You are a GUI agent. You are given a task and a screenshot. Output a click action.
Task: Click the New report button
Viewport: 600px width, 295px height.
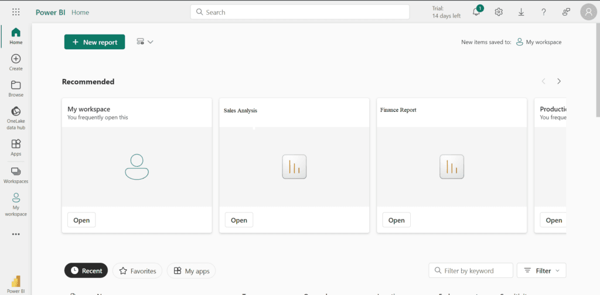pyautogui.click(x=94, y=42)
